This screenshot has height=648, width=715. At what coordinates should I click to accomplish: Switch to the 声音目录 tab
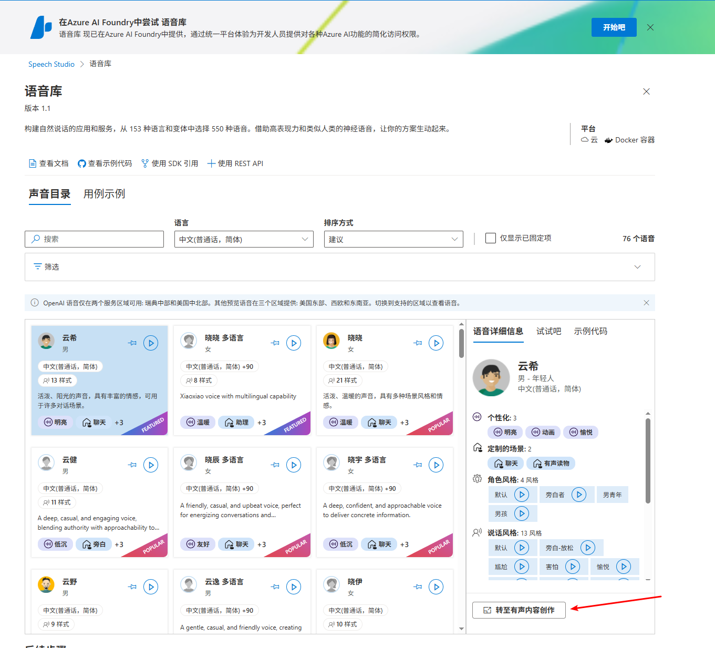(x=49, y=194)
